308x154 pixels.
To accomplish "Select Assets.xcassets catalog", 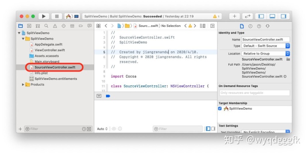I will tap(47, 56).
